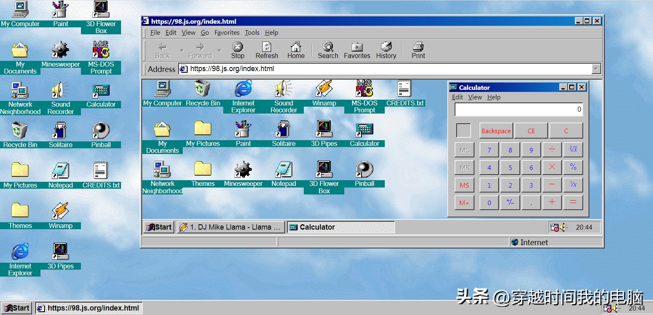The width and height of the screenshot is (653, 315).
Task: Click the 1/x reciprocal button
Action: (x=573, y=185)
